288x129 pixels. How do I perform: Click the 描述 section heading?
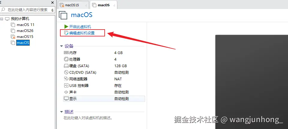[69, 112]
